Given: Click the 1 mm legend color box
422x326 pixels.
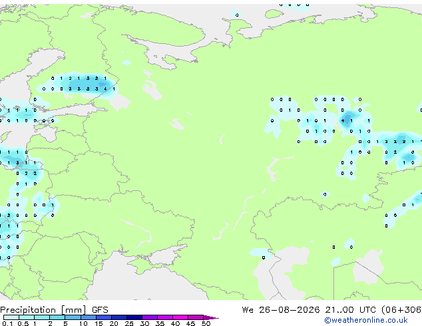Looking at the screenshot, I should pyautogui.click(x=42, y=317).
